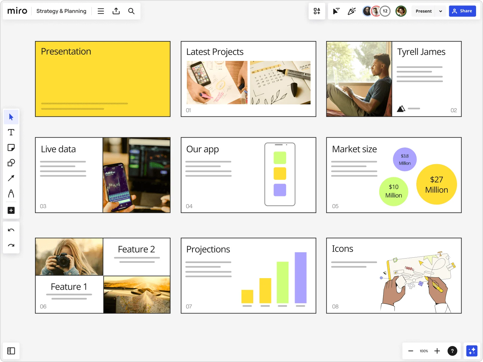
Task: Share the board with others
Action: [x=462, y=11]
